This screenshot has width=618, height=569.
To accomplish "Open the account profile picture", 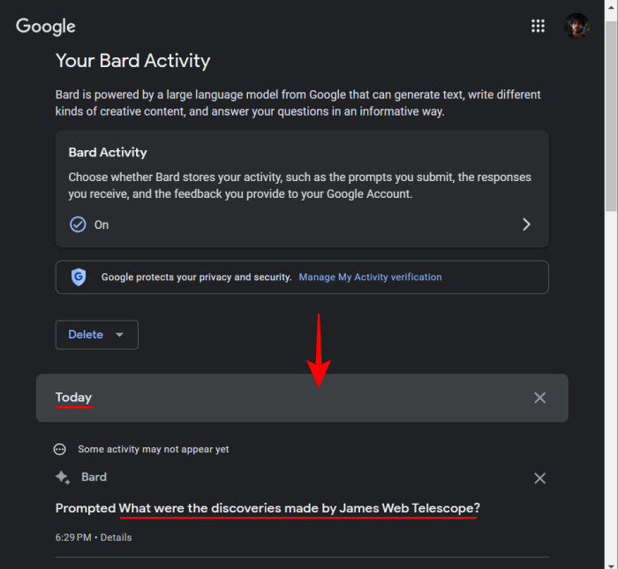I will point(577,26).
